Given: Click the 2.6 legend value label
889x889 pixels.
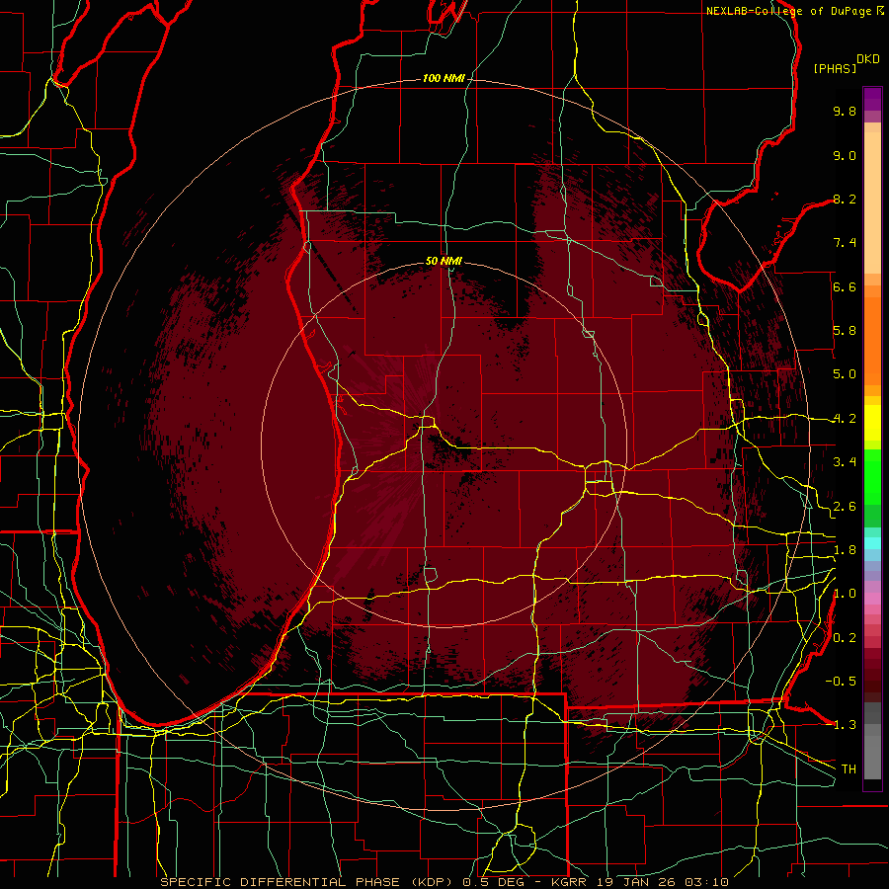Looking at the screenshot, I should [845, 507].
